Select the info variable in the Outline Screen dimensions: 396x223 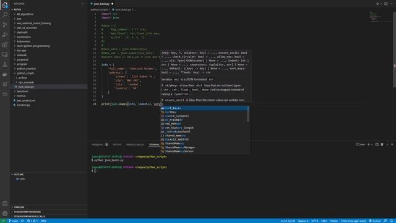pyautogui.click(x=20, y=179)
